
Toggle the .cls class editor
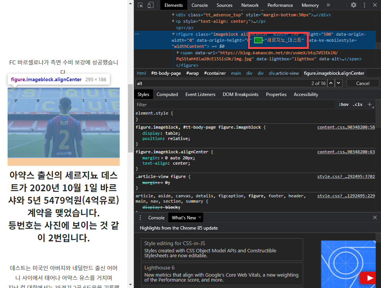(x=357, y=105)
